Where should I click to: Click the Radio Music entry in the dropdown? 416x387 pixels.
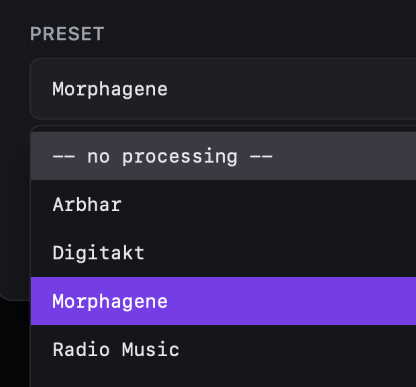116,349
